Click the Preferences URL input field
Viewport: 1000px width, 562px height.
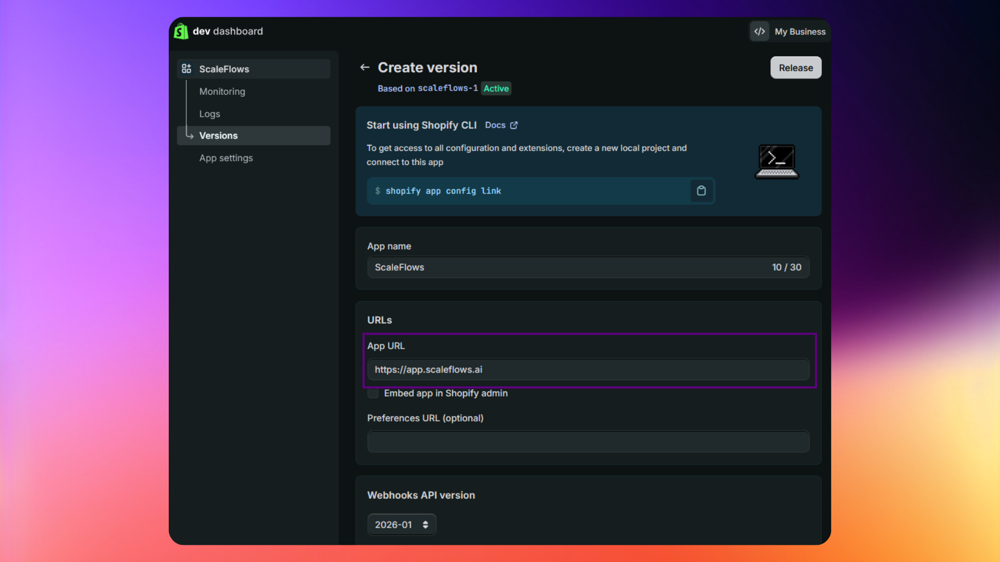tap(588, 442)
